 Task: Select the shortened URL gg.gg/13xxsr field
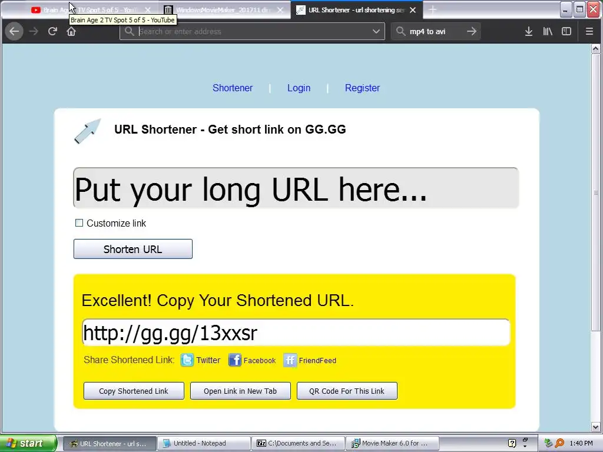tap(296, 332)
